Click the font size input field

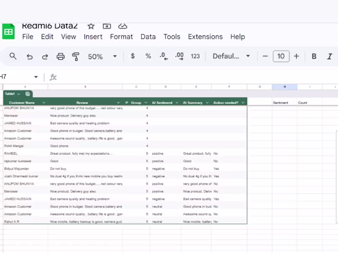pyautogui.click(x=281, y=56)
